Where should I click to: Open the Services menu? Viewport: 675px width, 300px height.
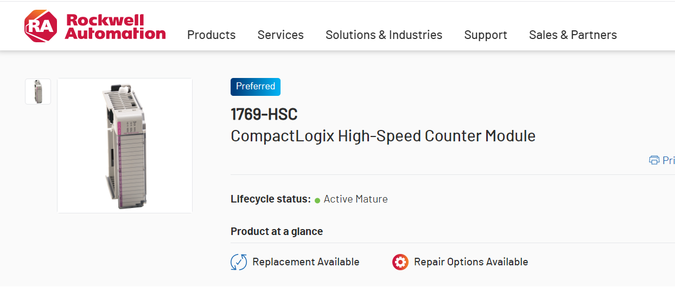pos(281,35)
